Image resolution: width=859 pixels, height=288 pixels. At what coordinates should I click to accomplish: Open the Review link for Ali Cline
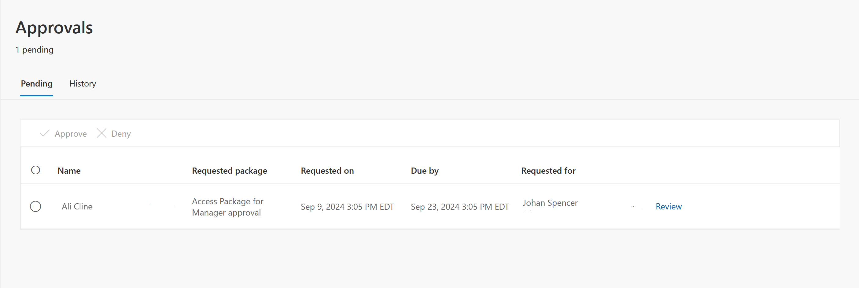point(668,206)
